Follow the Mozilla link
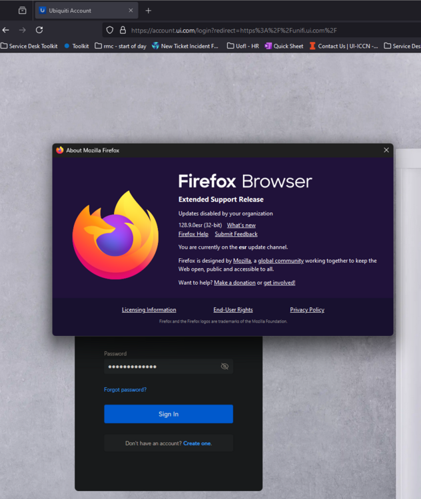 (x=242, y=261)
